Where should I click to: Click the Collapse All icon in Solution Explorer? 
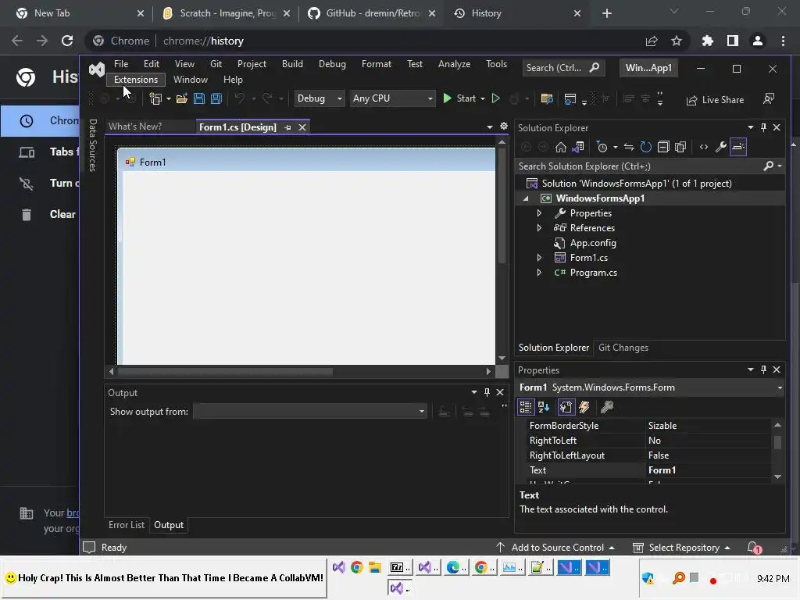663,148
